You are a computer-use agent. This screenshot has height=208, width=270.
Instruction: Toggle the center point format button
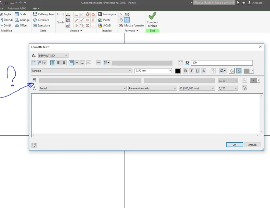[x=127, y=20]
